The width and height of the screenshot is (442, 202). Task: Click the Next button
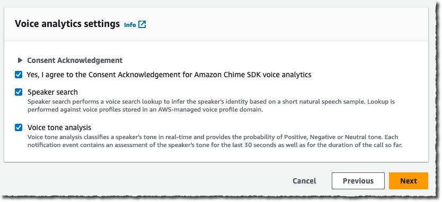[x=409, y=181]
